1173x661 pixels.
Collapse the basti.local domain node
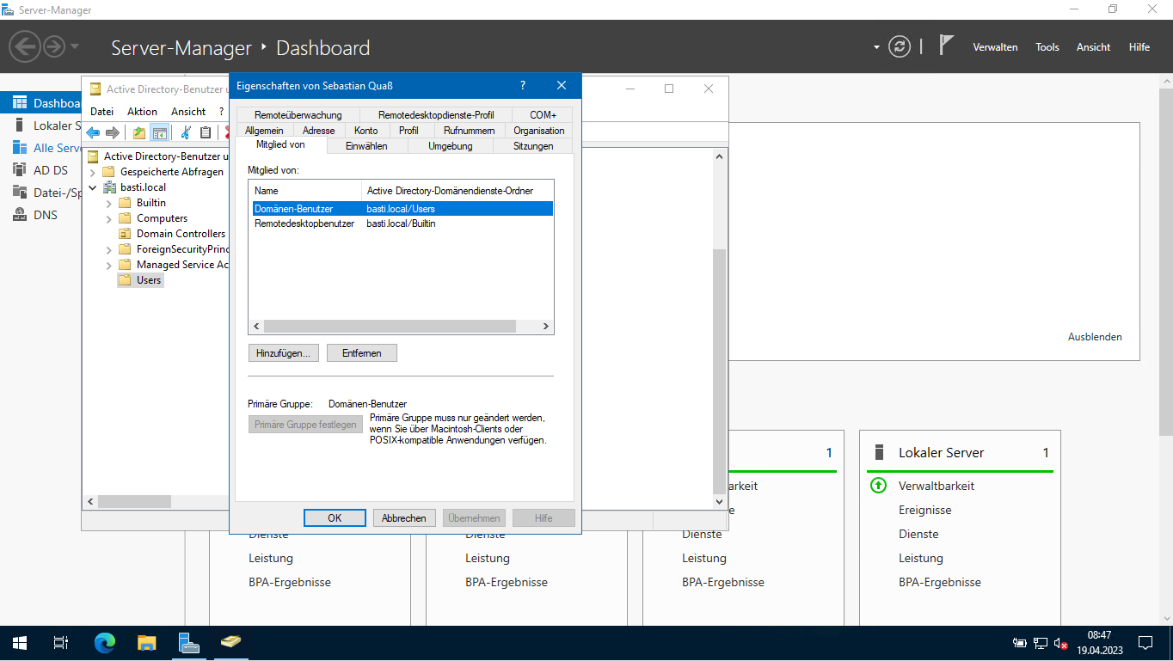click(x=92, y=187)
